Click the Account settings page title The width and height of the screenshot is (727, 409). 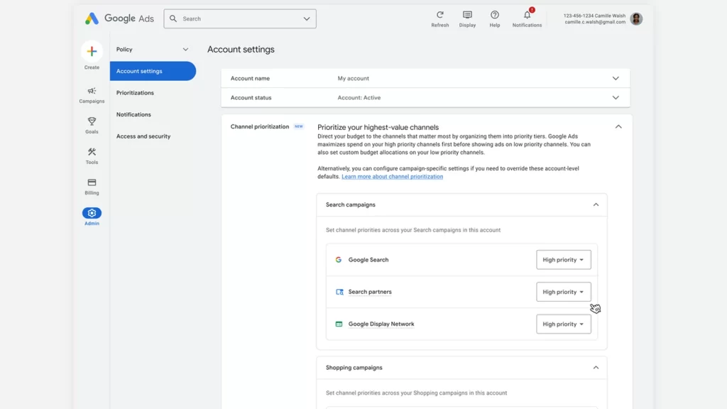coord(241,49)
